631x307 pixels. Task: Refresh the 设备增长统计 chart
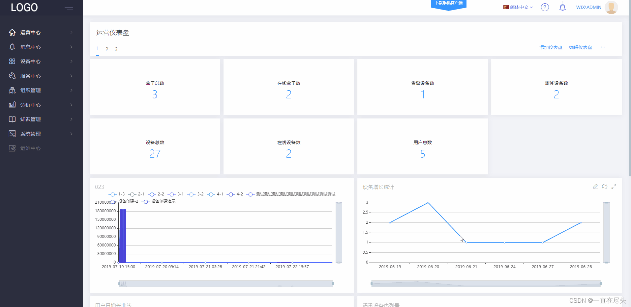click(605, 187)
